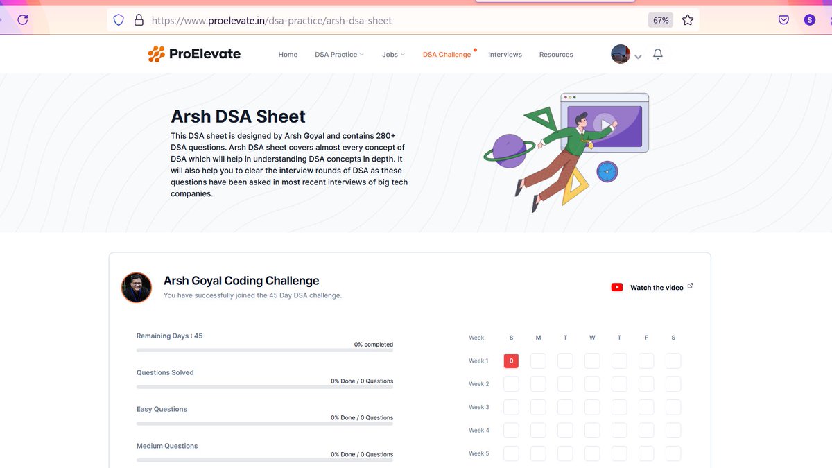
Task: Click the external-link arrow after Watch the video
Action: (x=690, y=286)
